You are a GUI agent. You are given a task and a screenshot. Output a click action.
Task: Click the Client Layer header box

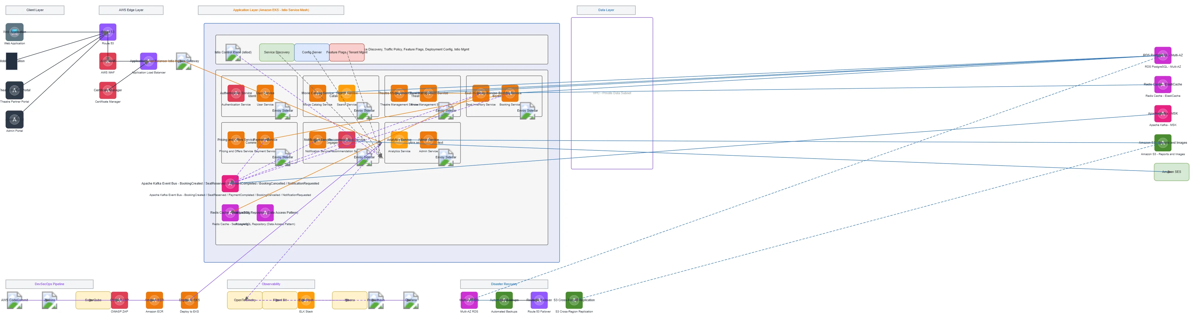pyautogui.click(x=35, y=10)
